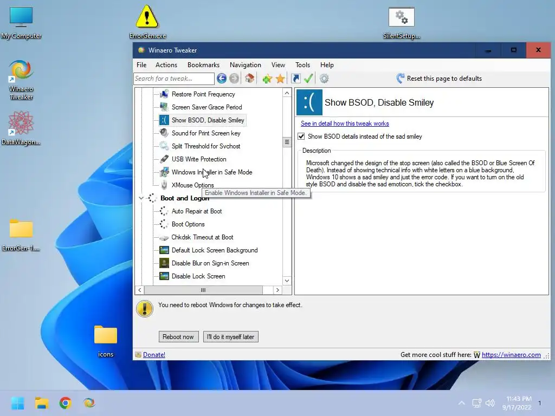555x416 pixels.
Task: Open Chrome from the taskbar
Action: point(66,403)
